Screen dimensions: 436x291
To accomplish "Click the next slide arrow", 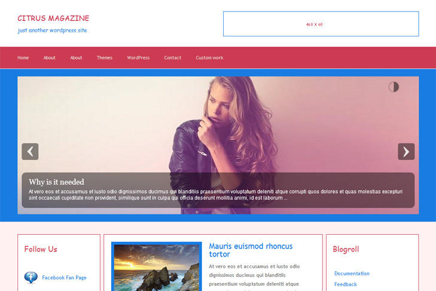I will click(x=406, y=152).
